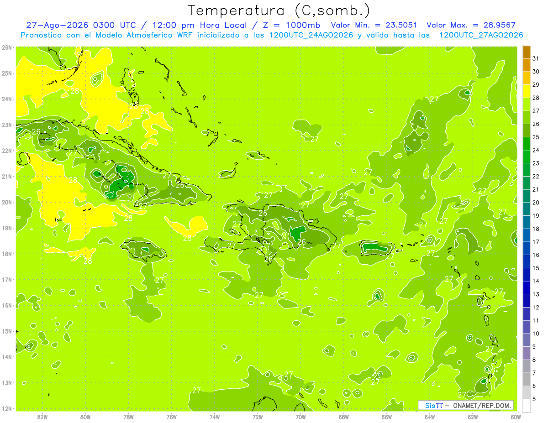Click color scale value "14"
Image resolution: width=548 pixels, height=423 pixels.
[536, 281]
